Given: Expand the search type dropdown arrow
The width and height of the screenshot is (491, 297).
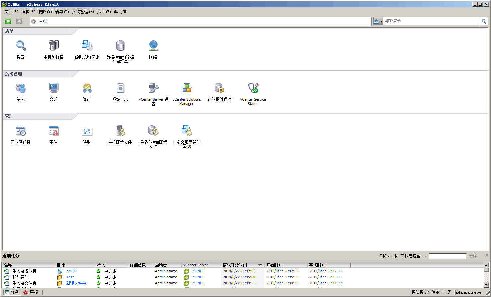Looking at the screenshot, I should pos(381,21).
